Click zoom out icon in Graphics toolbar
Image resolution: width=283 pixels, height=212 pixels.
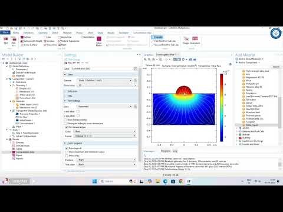click(x=149, y=59)
